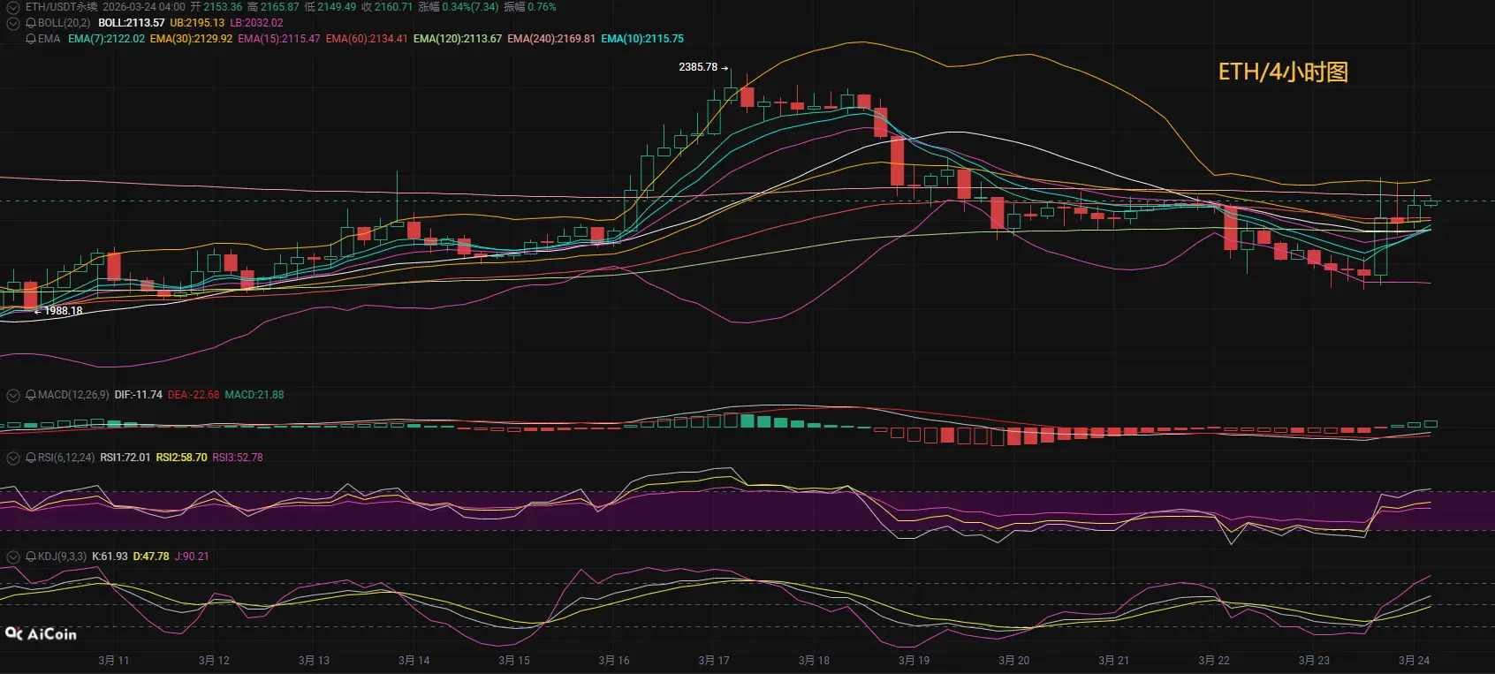1495x674 pixels.
Task: Click the alert bell beside EMA
Action: 31,39
